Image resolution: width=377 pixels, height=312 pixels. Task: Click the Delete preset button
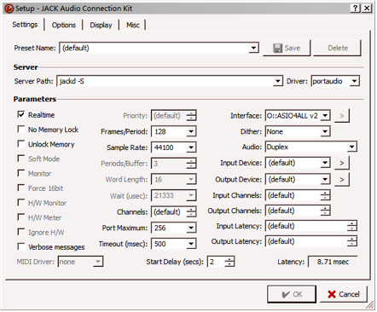[x=338, y=48]
